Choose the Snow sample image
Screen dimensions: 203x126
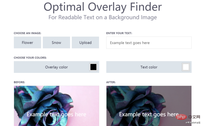(57, 42)
